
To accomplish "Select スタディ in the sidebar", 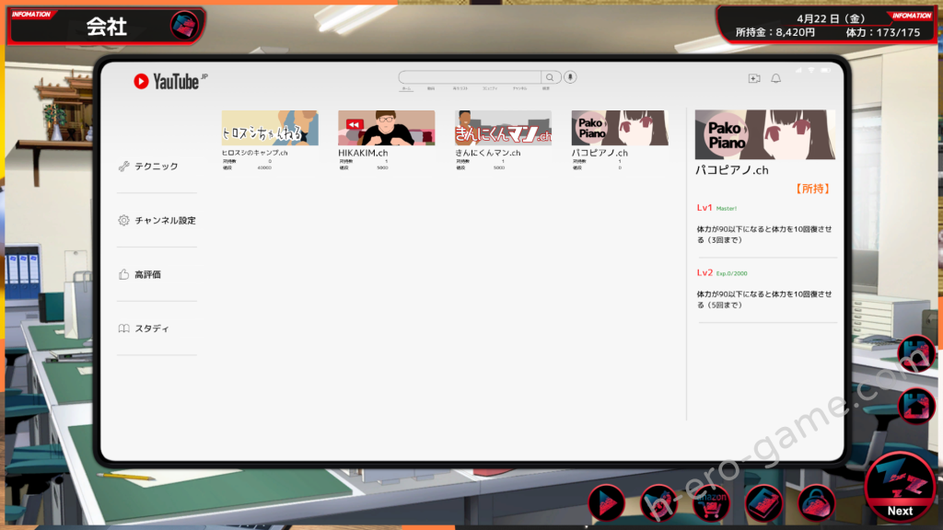I will (152, 328).
